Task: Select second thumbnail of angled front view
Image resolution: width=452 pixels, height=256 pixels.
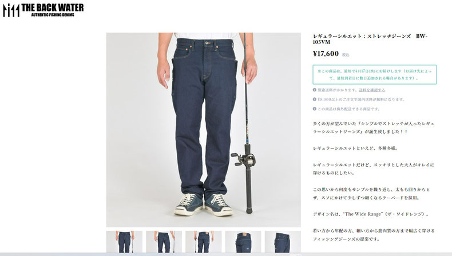Action: 164,242
